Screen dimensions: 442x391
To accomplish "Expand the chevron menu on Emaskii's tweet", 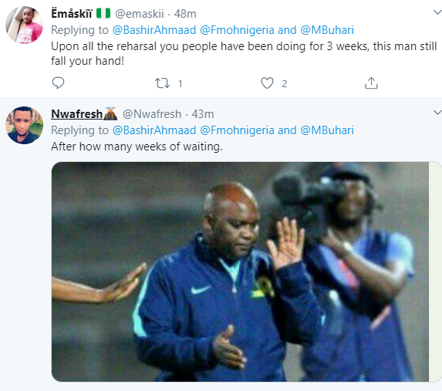I will point(437,12).
